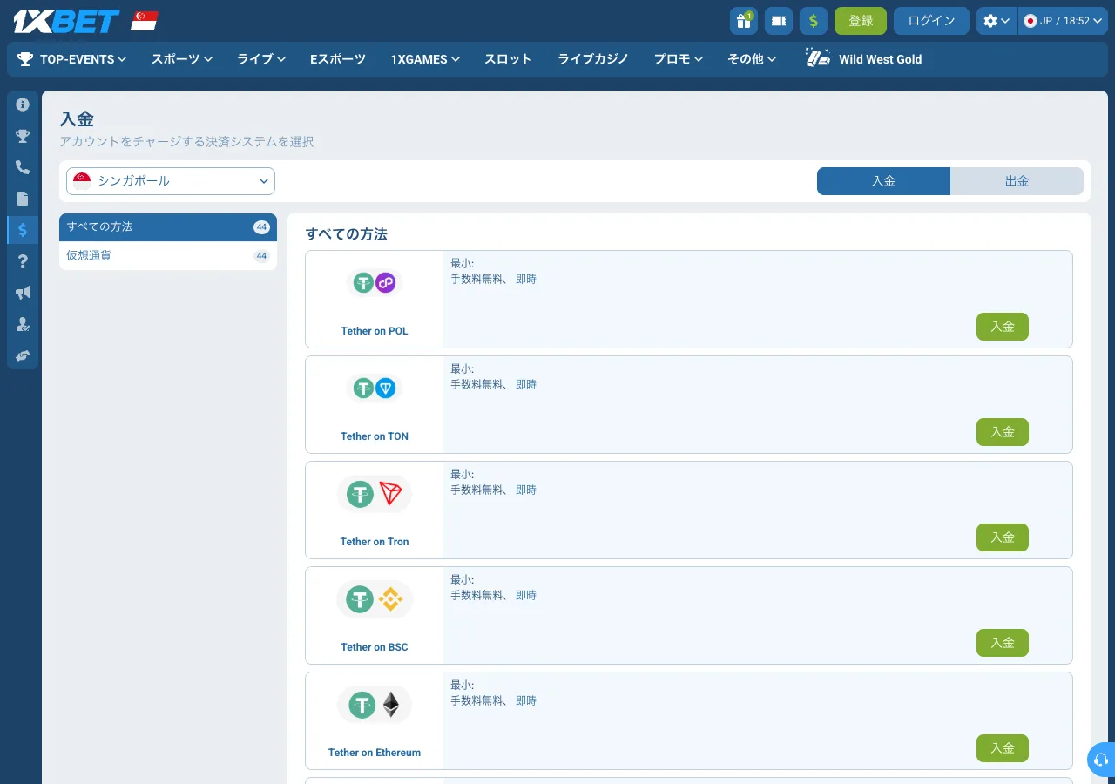The image size is (1115, 784).
Task: Click the Tether on Ethereum label
Action: click(375, 753)
